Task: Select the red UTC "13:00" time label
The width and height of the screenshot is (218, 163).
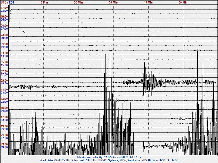Action: click(4, 99)
